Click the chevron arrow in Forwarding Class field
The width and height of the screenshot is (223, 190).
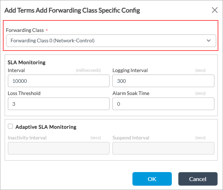click(209, 41)
